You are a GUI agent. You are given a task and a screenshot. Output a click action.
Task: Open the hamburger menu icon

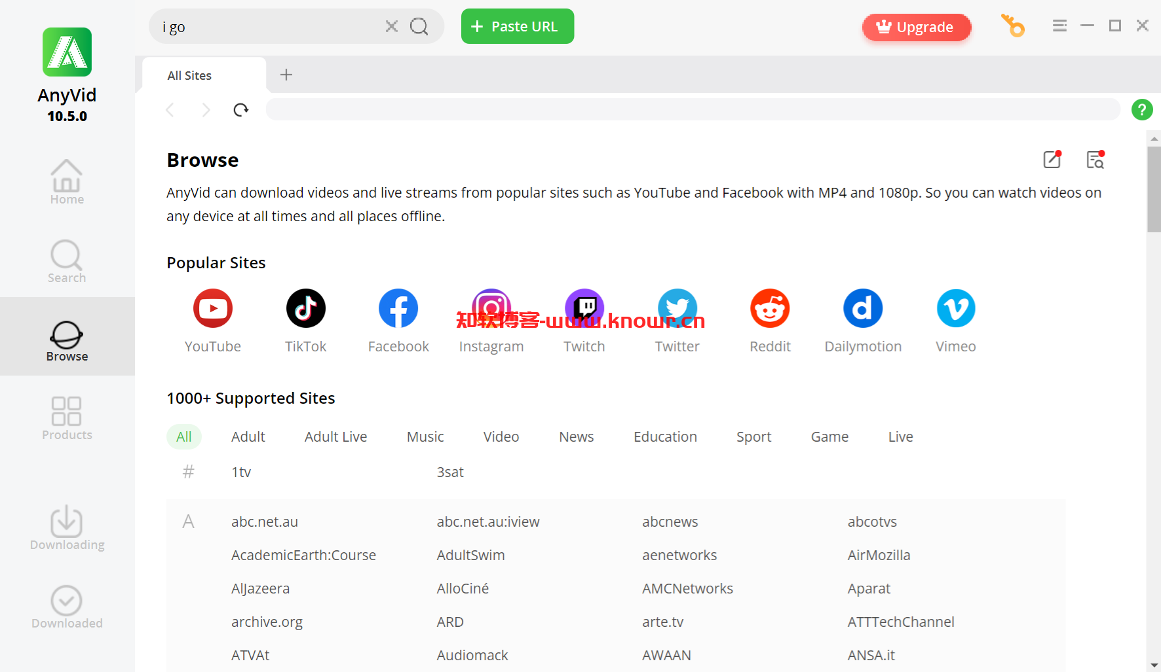tap(1059, 26)
